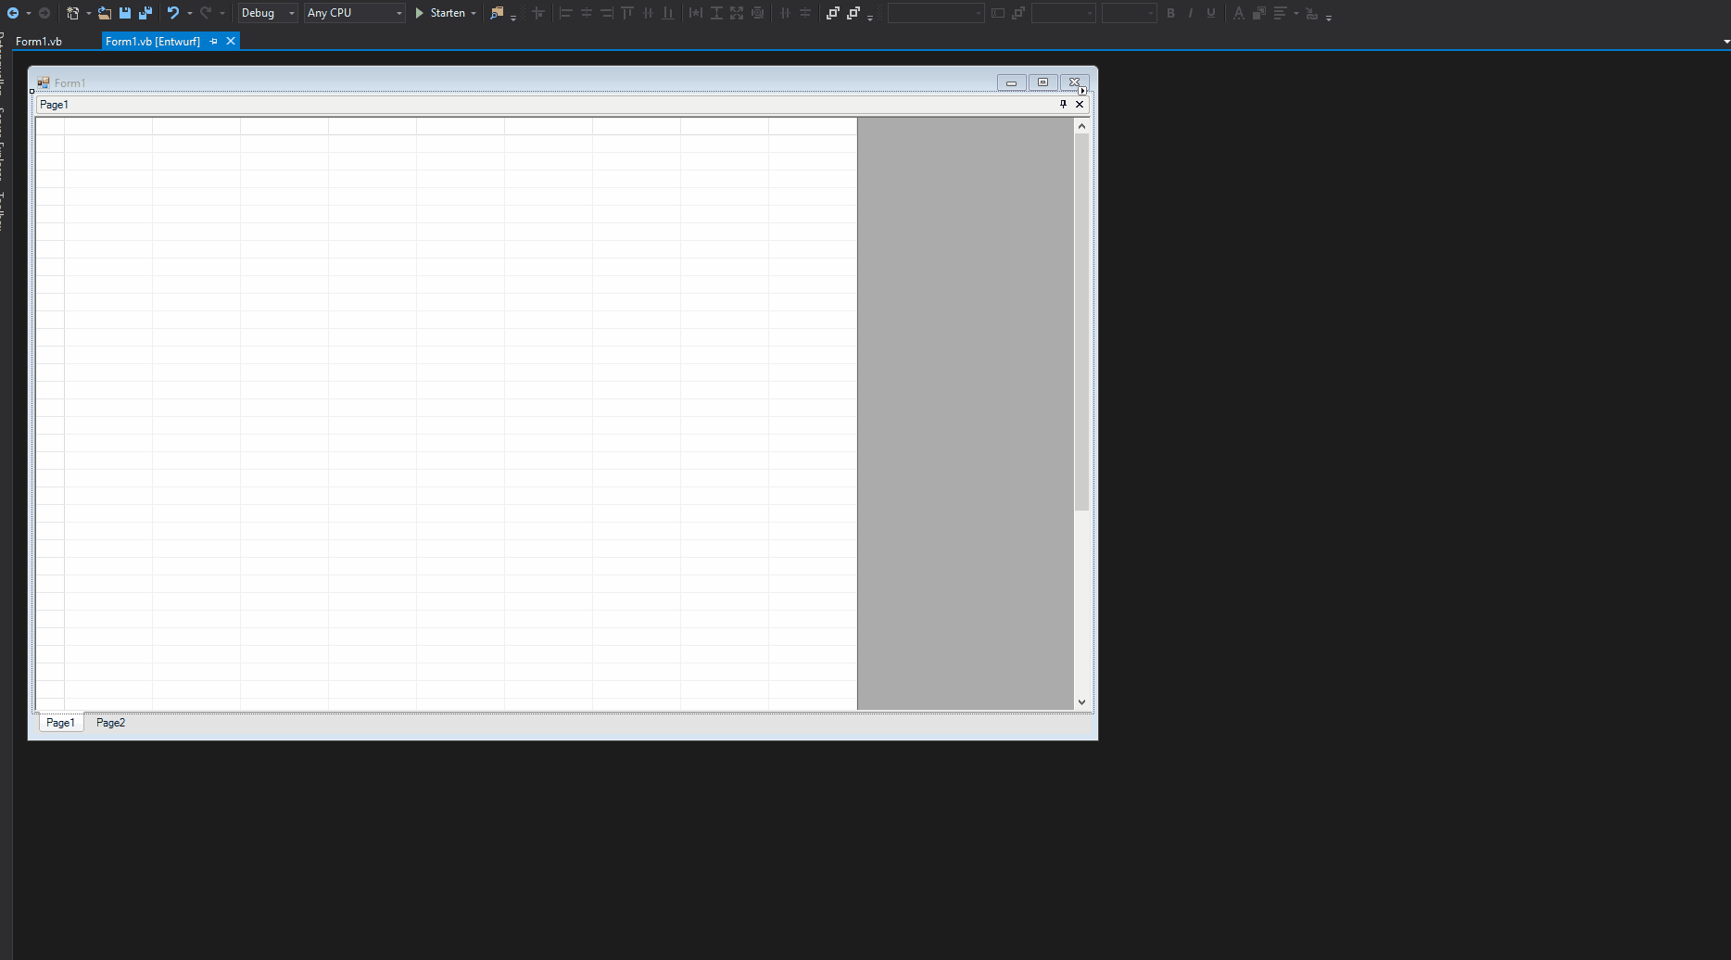Viewport: 1731px width, 960px height.
Task: Click the Navigate Backward arrow icon
Action: point(13,13)
